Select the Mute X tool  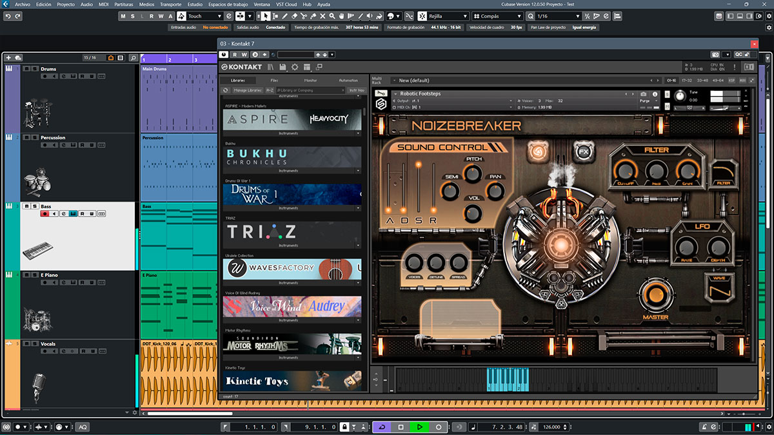pos(324,15)
